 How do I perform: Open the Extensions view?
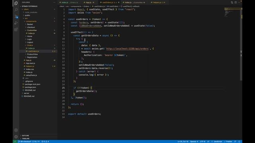pyautogui.click(x=16, y=29)
